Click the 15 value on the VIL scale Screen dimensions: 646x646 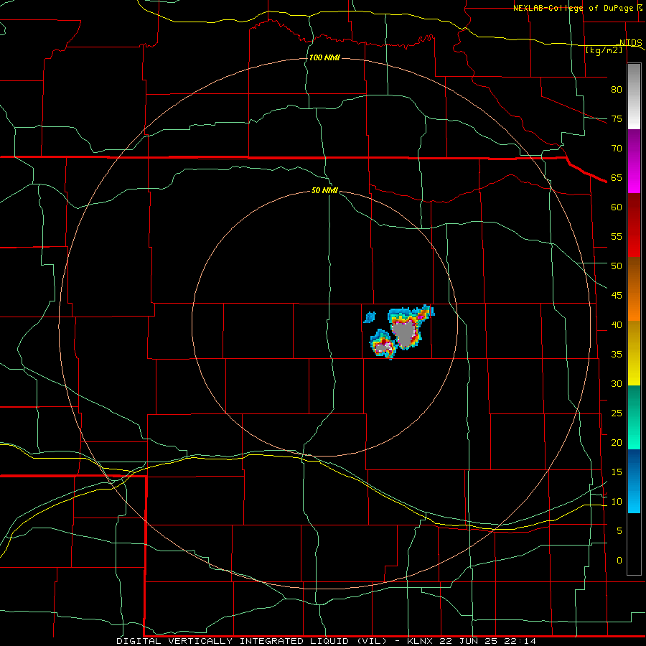tap(617, 472)
